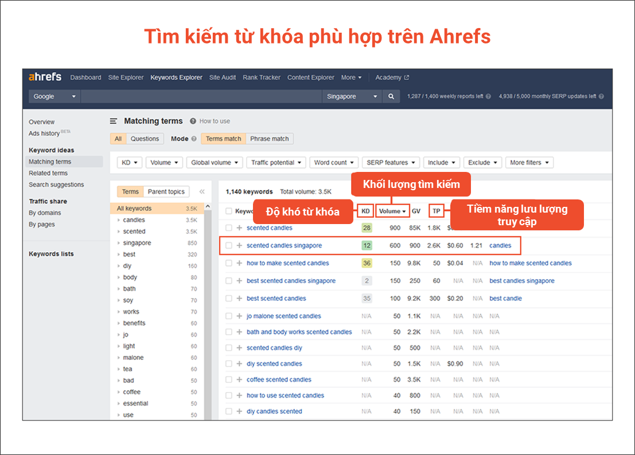
Task: Open the Include filter dropdown
Action: [x=442, y=163]
